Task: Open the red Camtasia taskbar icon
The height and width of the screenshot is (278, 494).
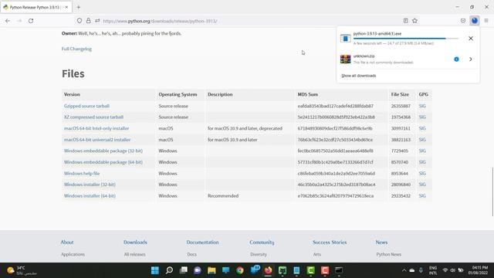Action: point(325,270)
